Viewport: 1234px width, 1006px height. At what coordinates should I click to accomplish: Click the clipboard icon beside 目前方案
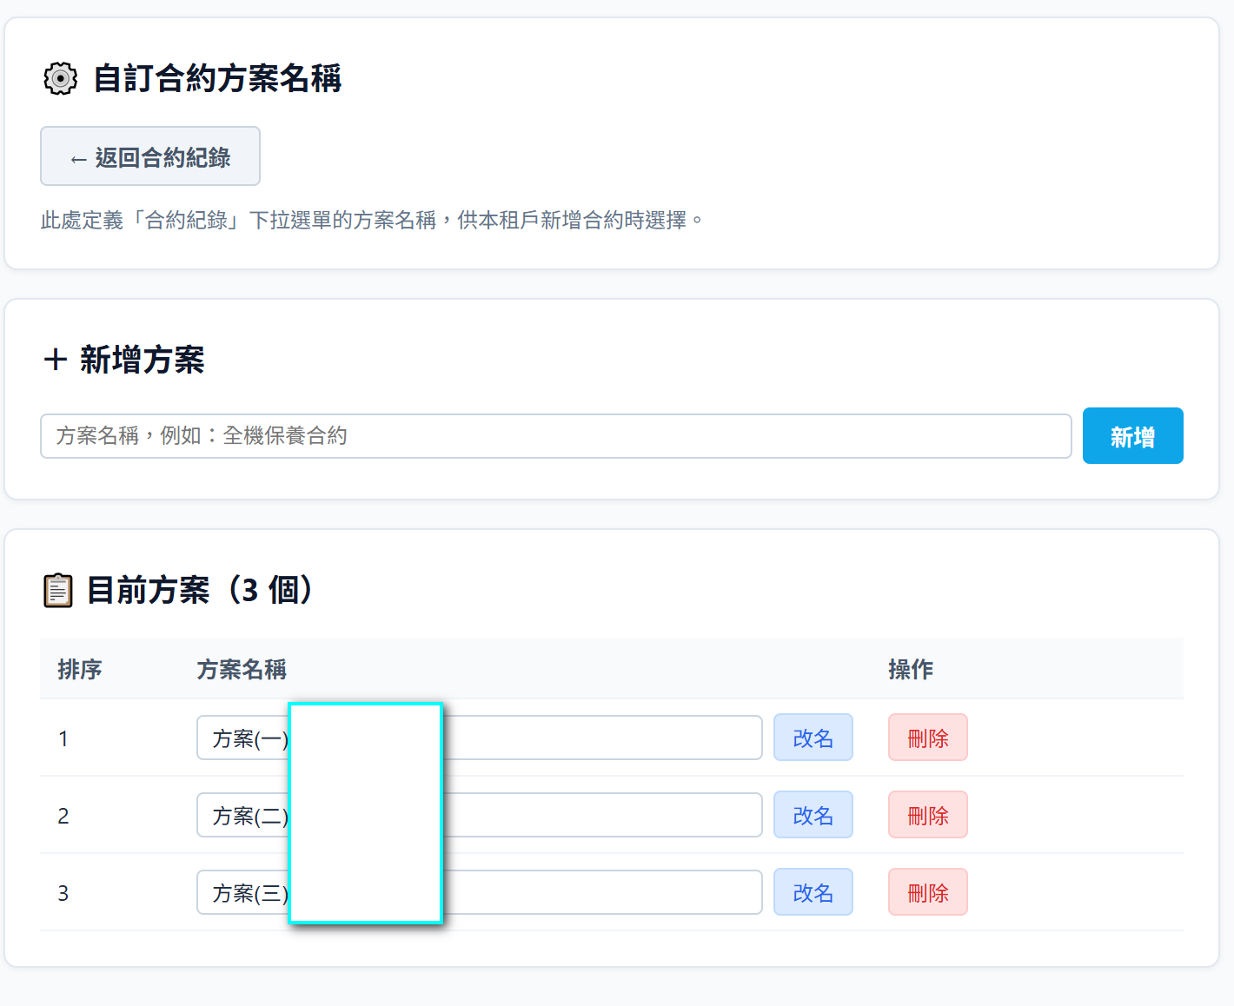pos(58,591)
